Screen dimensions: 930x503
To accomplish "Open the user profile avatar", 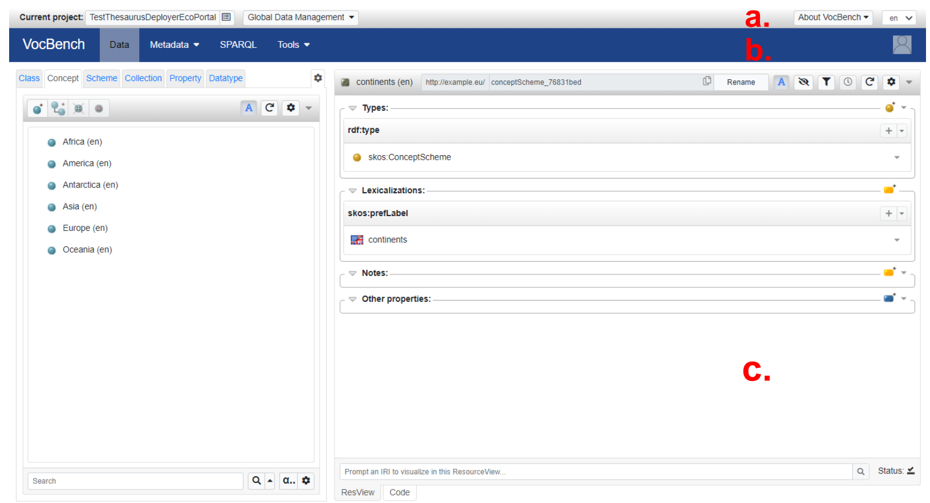I will 902,44.
